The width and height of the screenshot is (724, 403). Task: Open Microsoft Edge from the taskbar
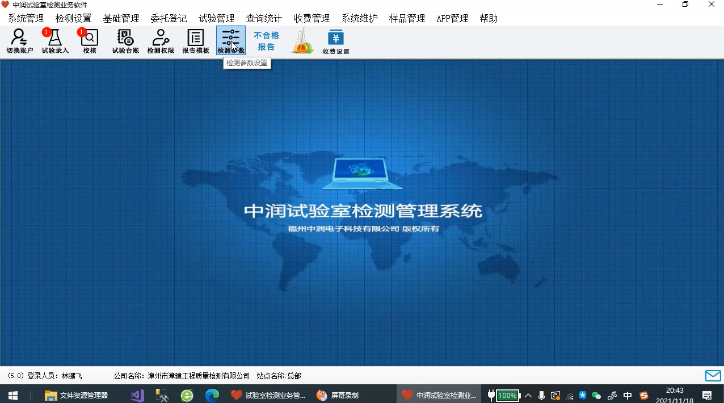coord(212,395)
